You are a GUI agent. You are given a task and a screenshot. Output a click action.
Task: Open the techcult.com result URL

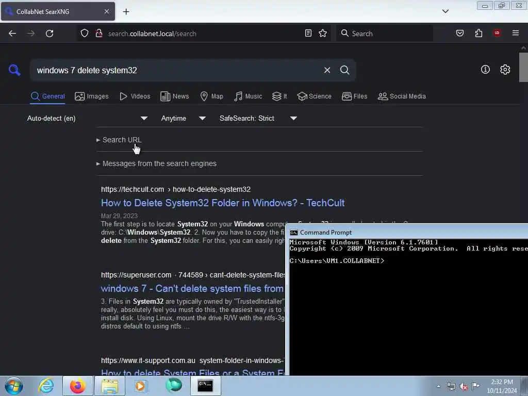(176, 189)
